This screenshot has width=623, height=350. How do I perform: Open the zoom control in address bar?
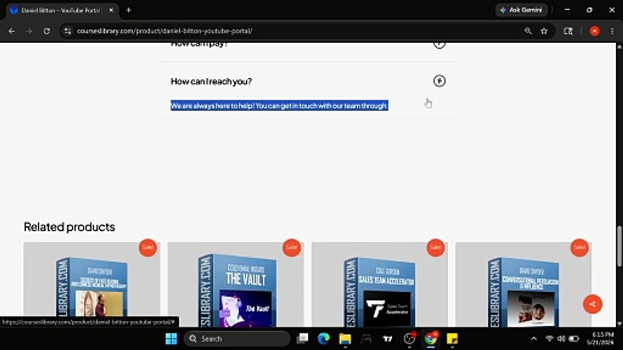click(x=528, y=31)
